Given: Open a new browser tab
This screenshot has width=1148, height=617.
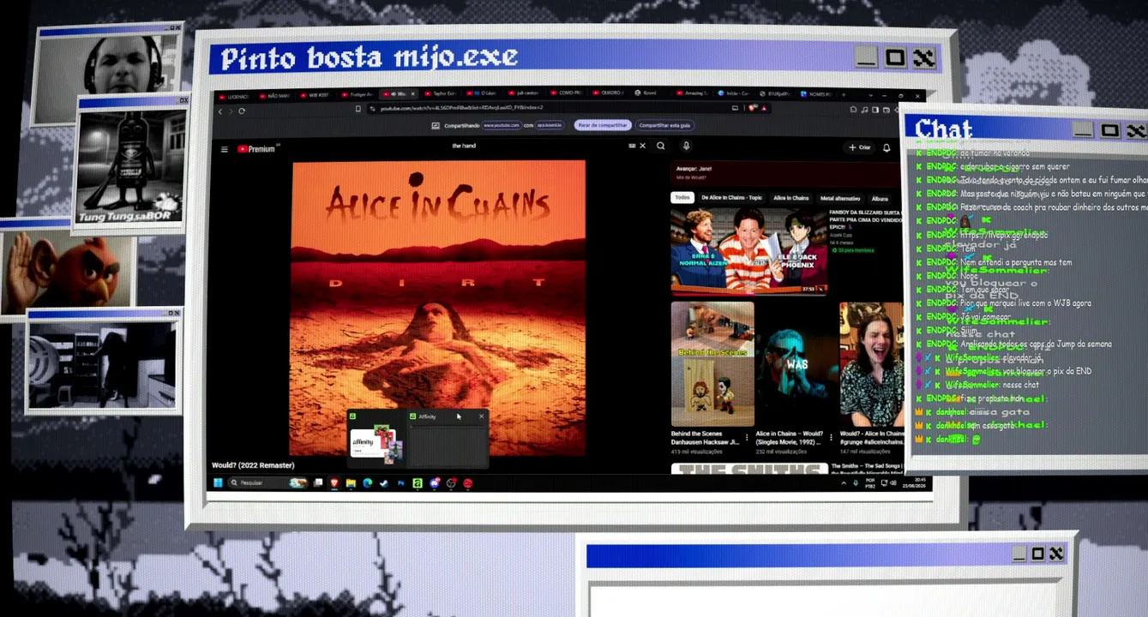Looking at the screenshot, I should tap(844, 94).
